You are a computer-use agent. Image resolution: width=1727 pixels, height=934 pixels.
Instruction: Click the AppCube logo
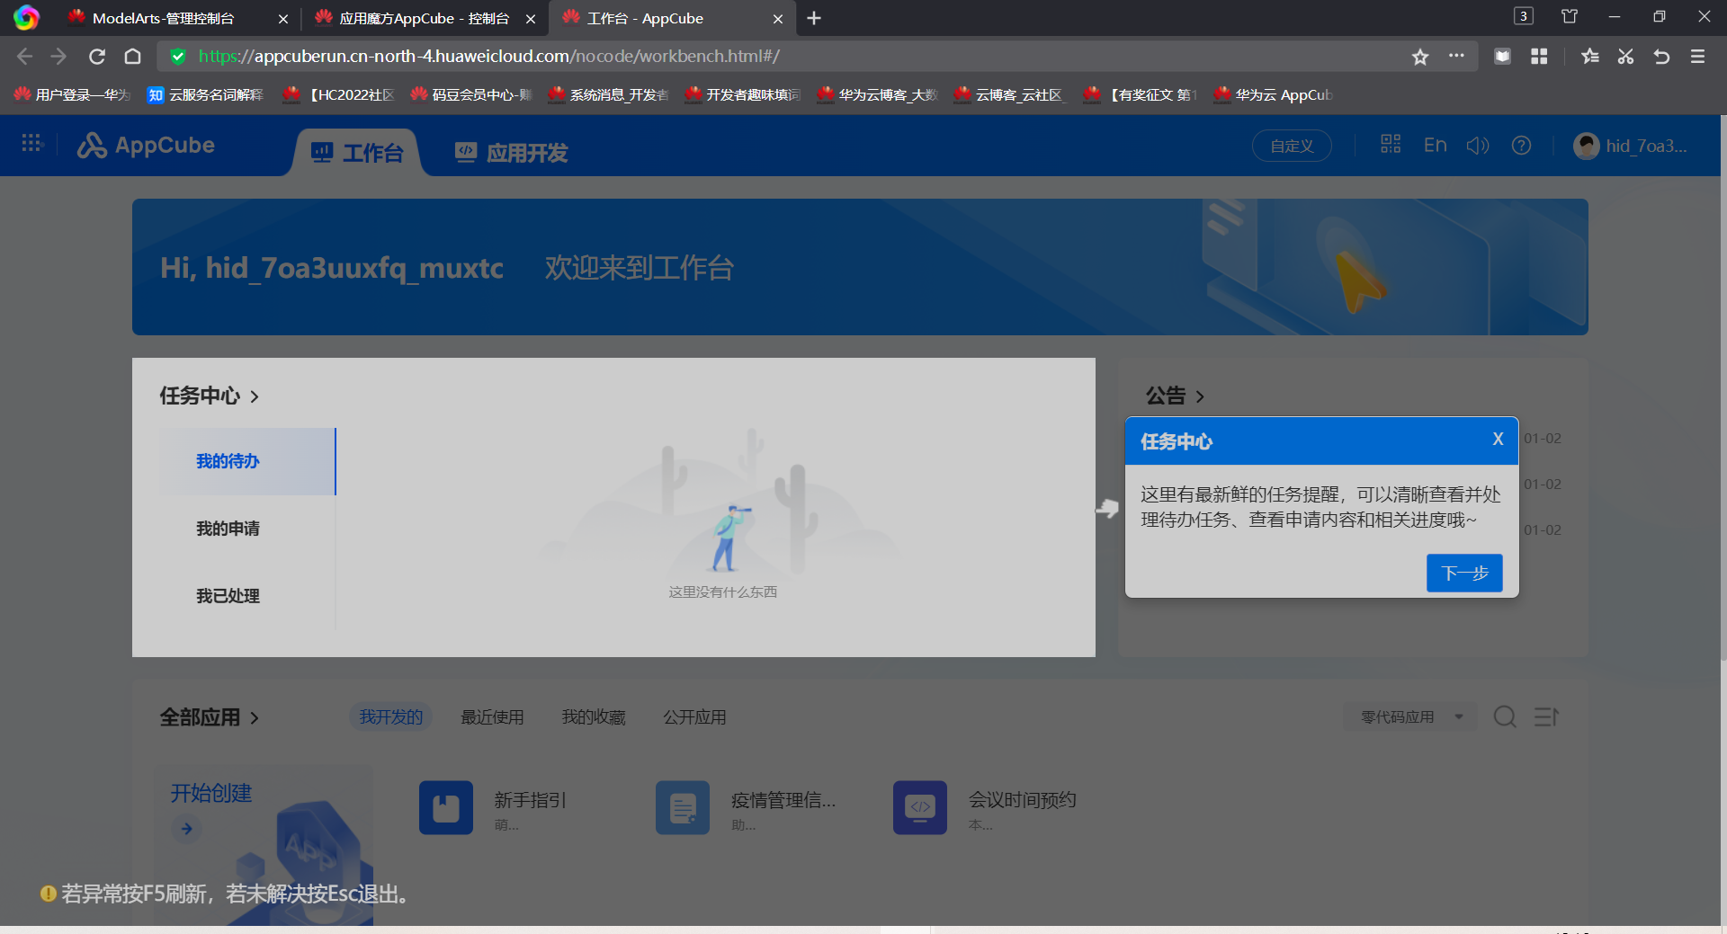coord(146,145)
